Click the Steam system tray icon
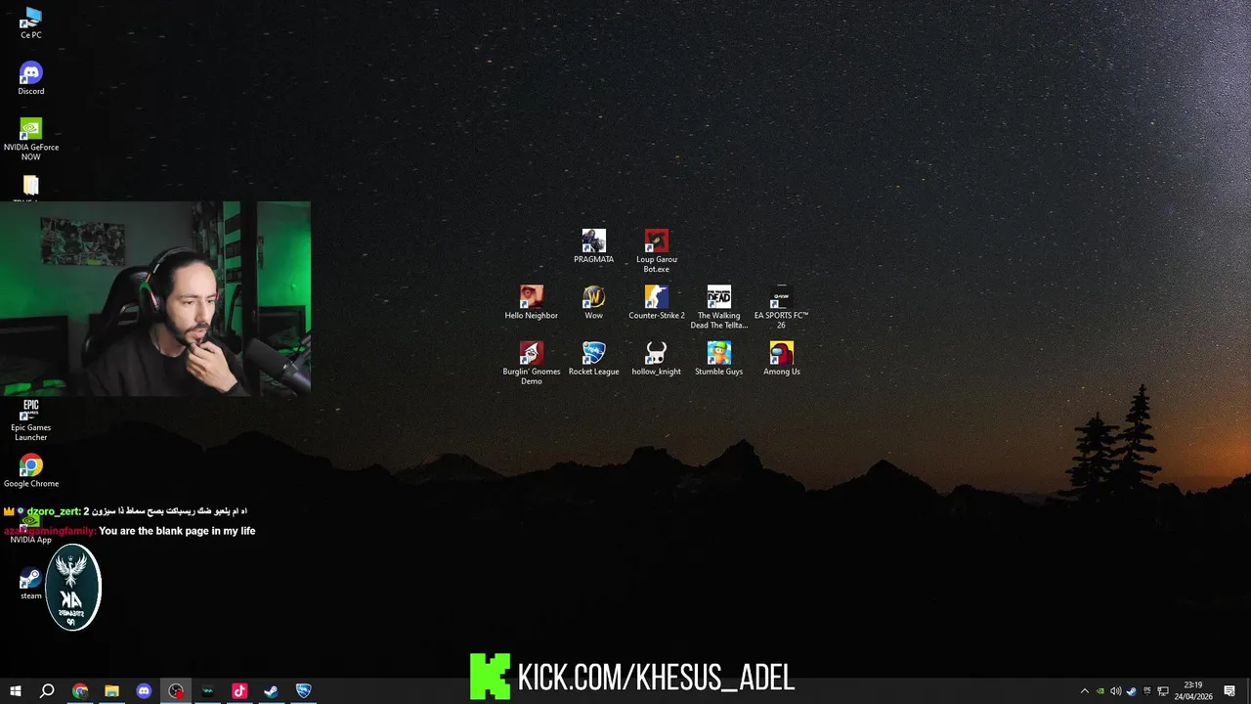Screen dimensions: 1251x704 pos(1132,691)
